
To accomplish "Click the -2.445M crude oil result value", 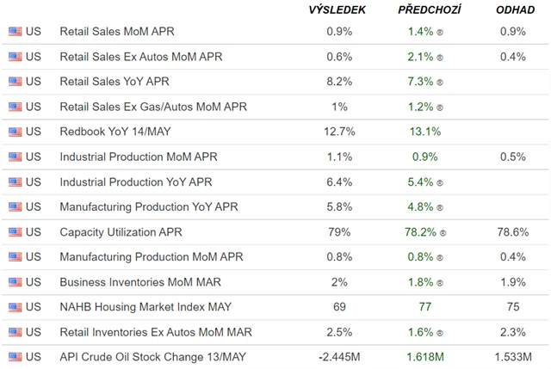I will (x=339, y=357).
